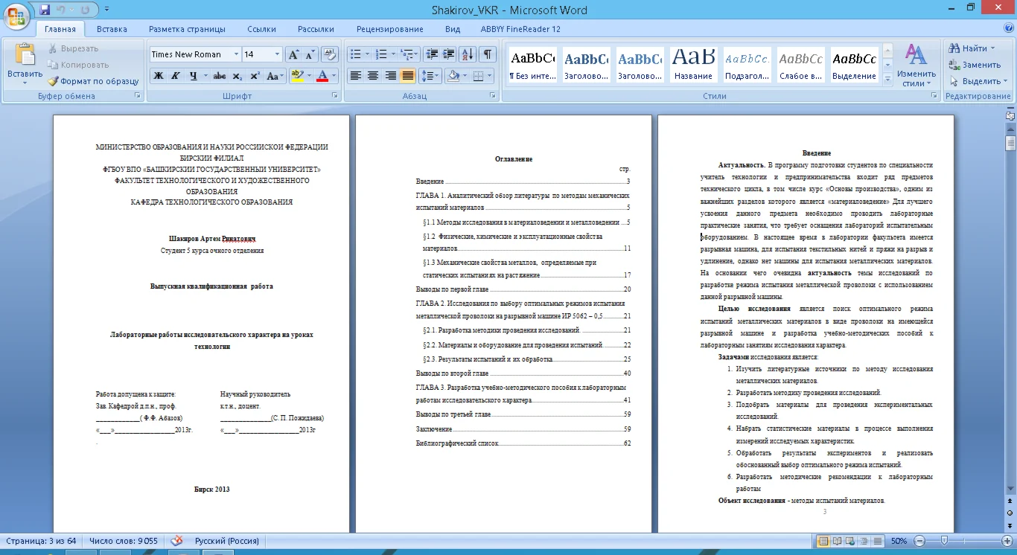This screenshot has height=555, width=1017.
Task: Select the Название style
Action: [693, 64]
